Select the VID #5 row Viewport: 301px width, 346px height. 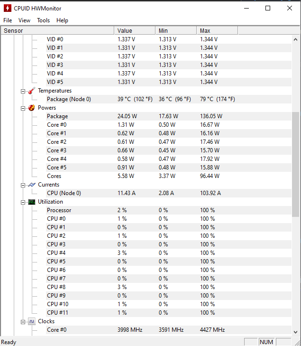coord(169,82)
